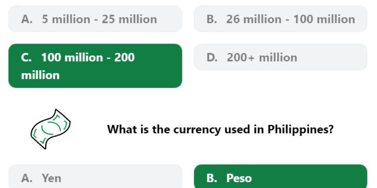Click the "25 million" text in answer A
The height and width of the screenshot is (188, 377).
pos(129,19)
